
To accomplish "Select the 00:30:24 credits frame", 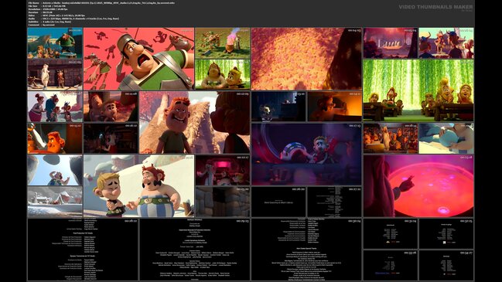I will [306, 250].
